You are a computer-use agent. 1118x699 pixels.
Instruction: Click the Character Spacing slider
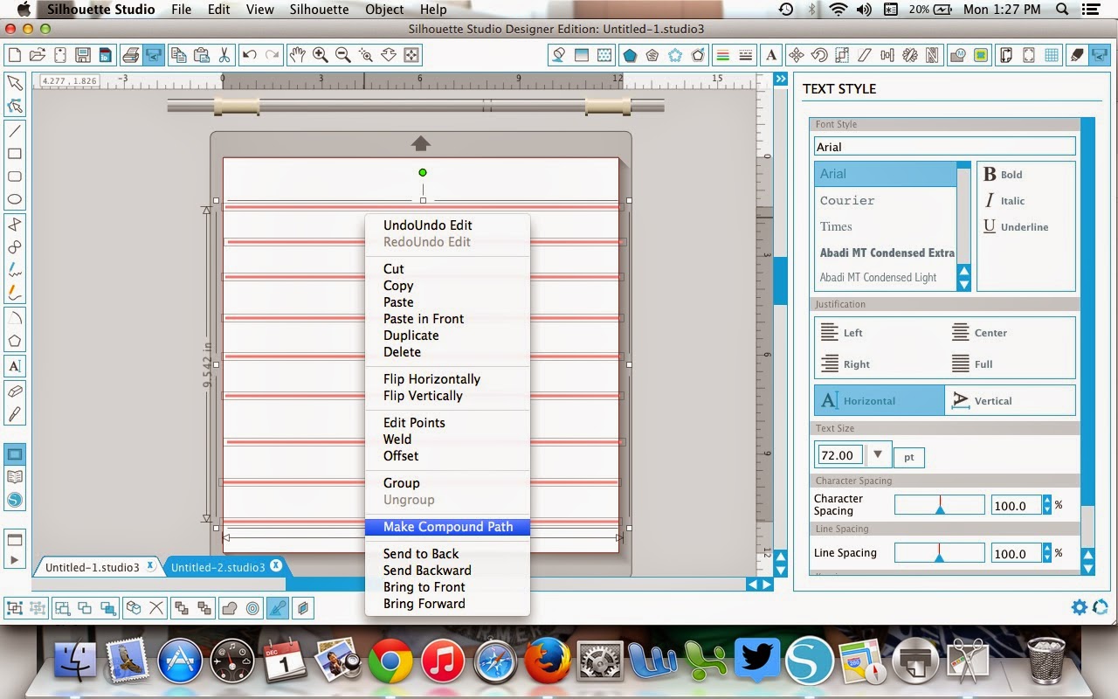tap(939, 505)
